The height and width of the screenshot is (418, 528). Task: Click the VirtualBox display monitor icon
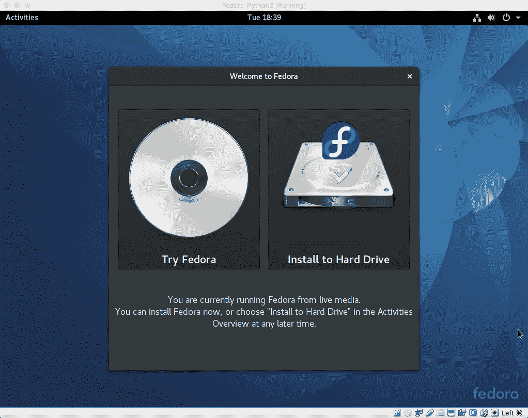point(451,413)
